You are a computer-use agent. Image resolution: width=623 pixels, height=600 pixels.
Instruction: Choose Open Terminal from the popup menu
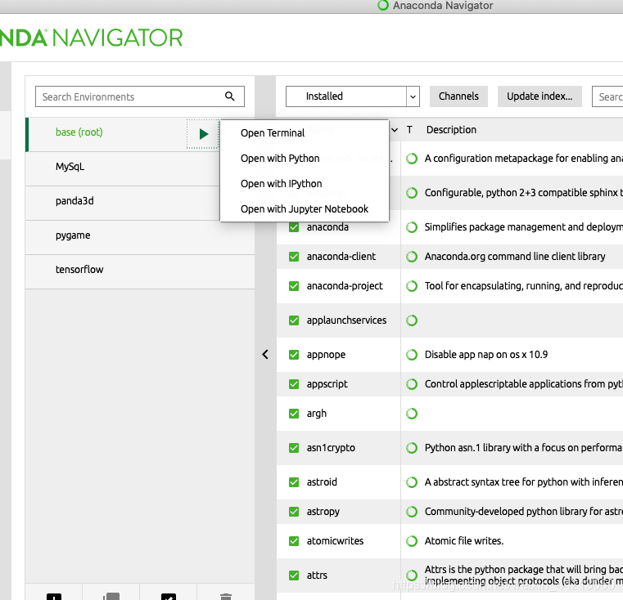305,133
